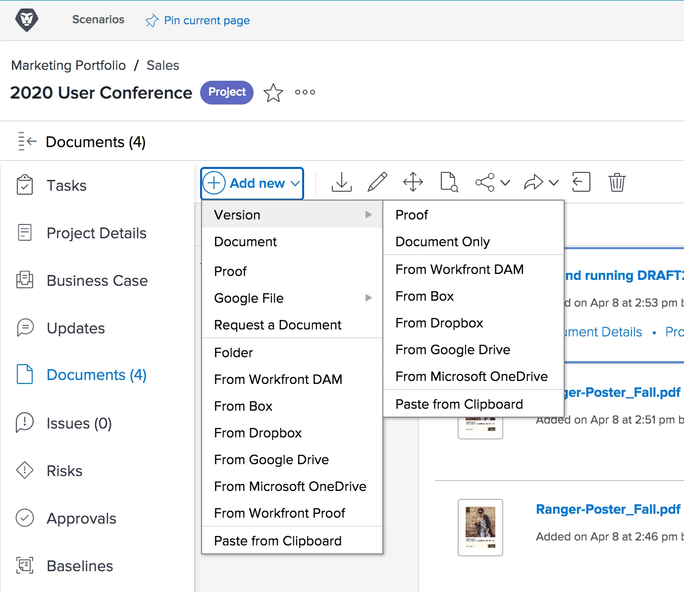
Task: Click the Documents (4) page heading
Action: (96, 142)
